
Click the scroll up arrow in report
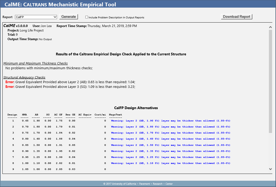point(270,27)
